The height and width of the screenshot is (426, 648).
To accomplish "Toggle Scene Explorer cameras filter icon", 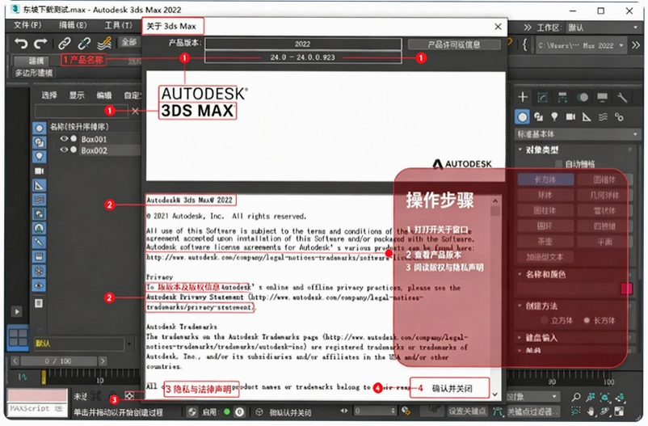I will click(39, 171).
